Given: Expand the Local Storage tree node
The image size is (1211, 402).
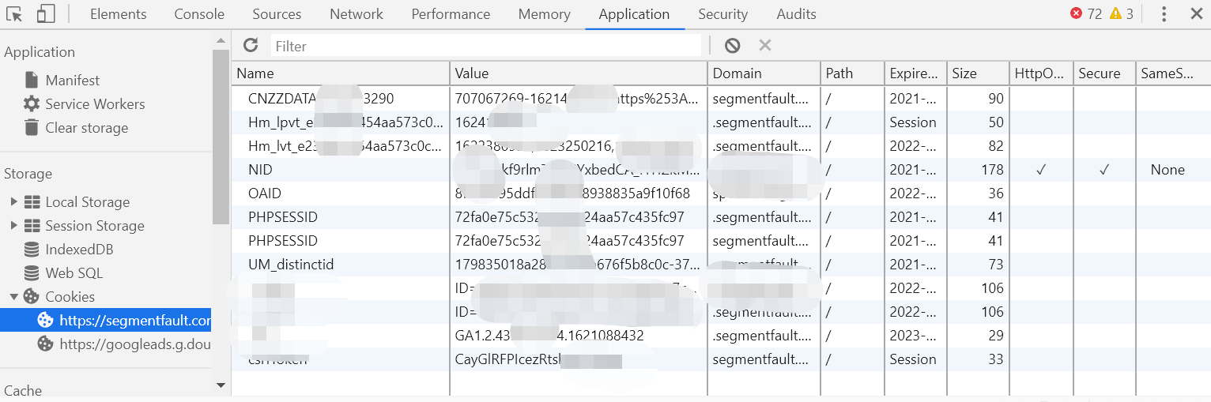Looking at the screenshot, I should [x=13, y=201].
